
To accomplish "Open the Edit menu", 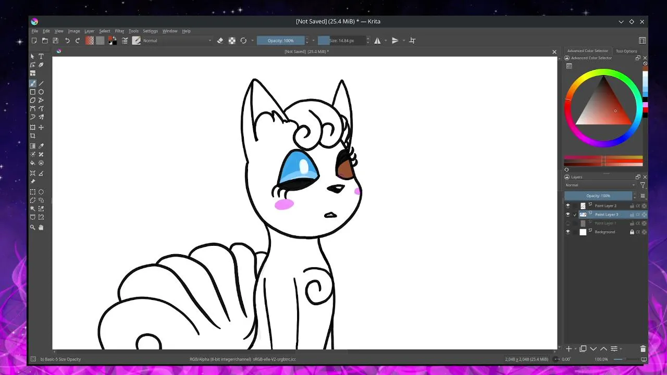I will pyautogui.click(x=46, y=31).
